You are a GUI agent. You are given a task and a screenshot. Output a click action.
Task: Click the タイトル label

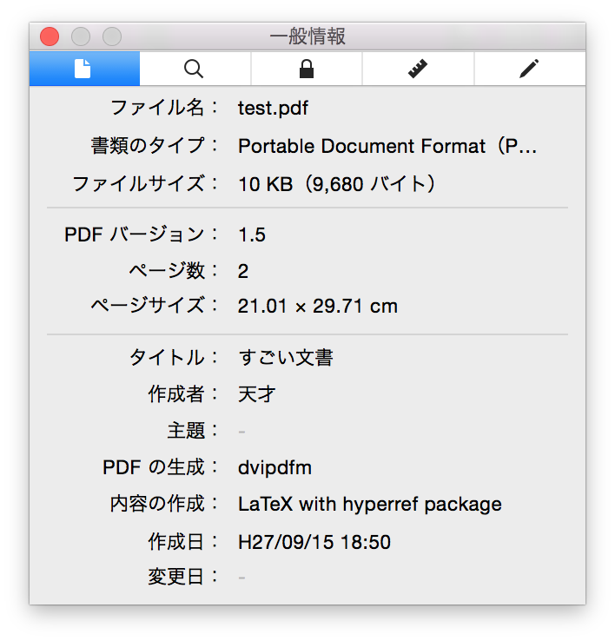click(174, 357)
